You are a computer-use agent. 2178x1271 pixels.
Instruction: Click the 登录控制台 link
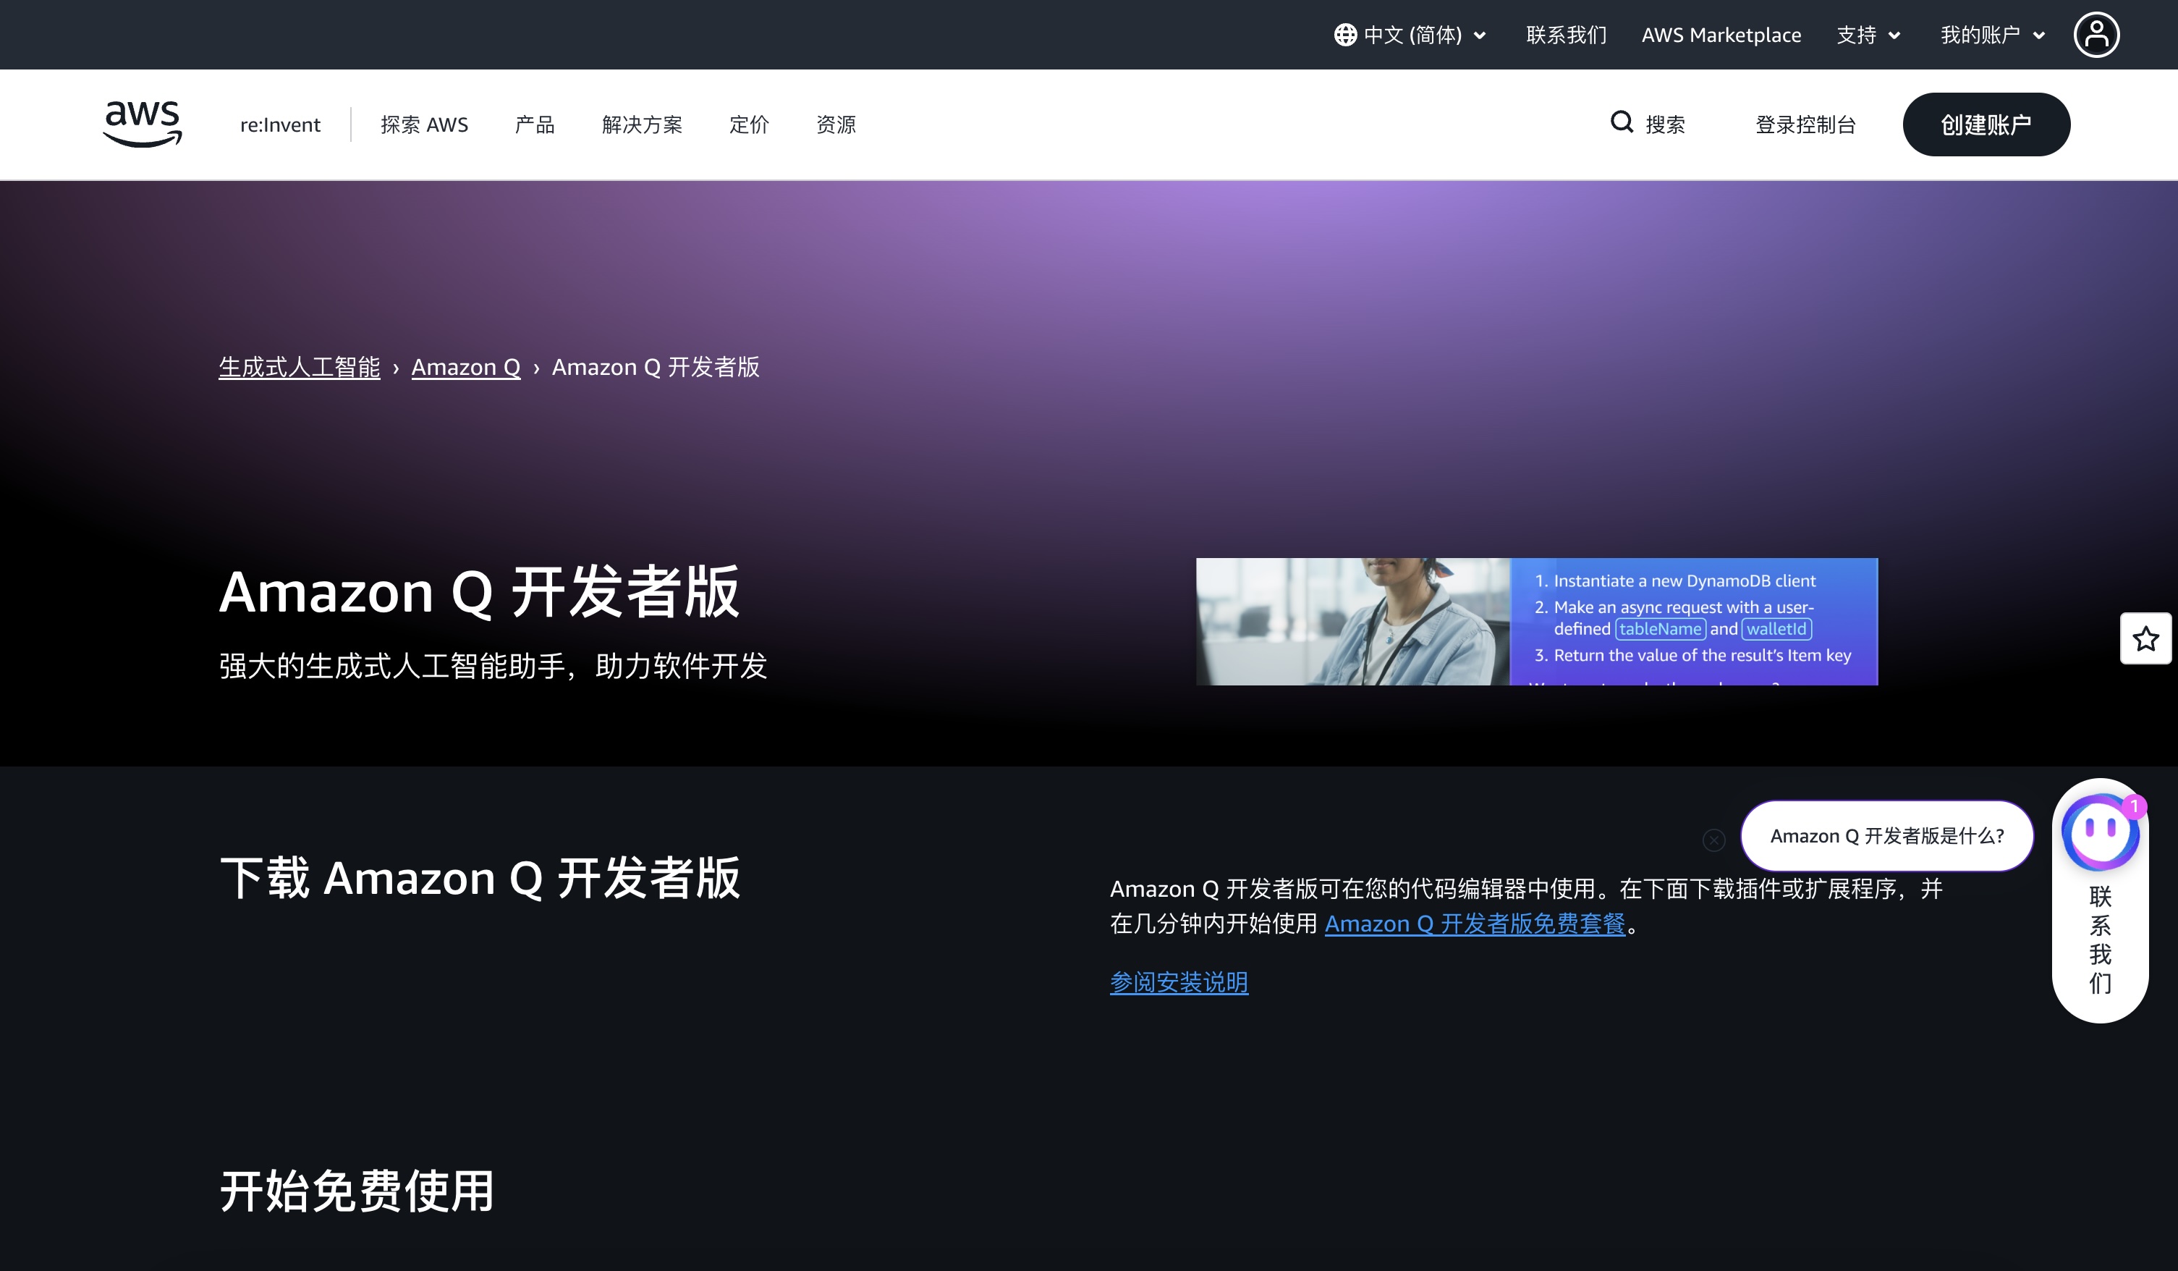coord(1805,124)
